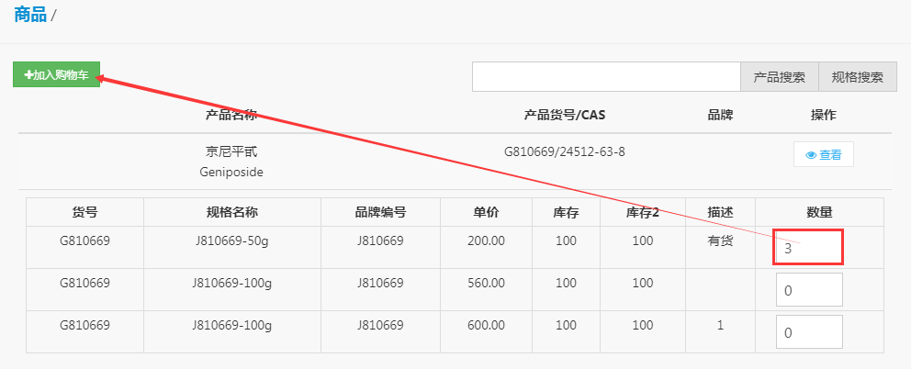Select quantity input in the 600.00 row
This screenshot has height=369, width=911.
click(x=809, y=332)
